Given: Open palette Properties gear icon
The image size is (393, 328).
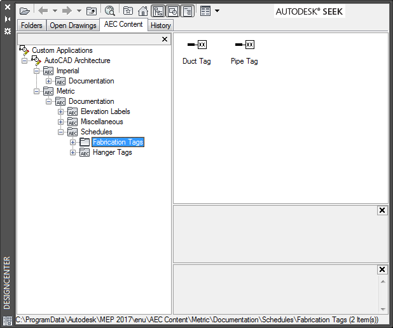Looking at the screenshot, I should click(x=8, y=31).
